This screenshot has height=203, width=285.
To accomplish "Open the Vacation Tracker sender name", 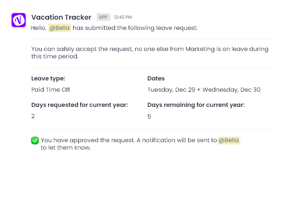I will [61, 17].
